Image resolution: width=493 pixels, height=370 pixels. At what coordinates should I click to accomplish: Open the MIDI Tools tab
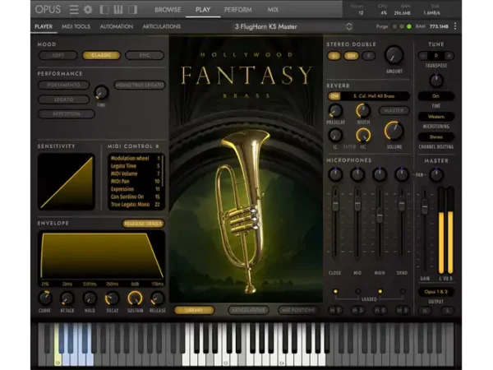(76, 27)
